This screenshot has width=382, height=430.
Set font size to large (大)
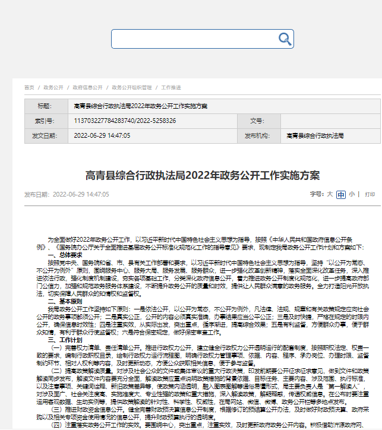point(330,194)
